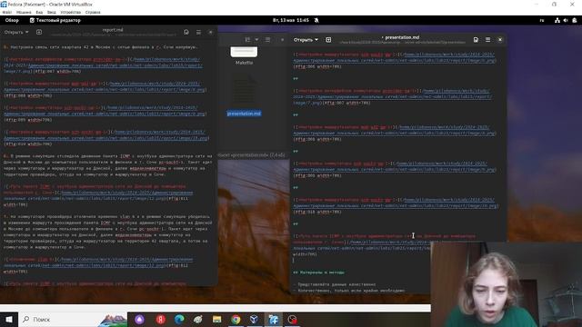Click the landscape picture in the taskbar search box
Image resolution: width=582 pixels, height=327 pixels.
click(x=113, y=320)
